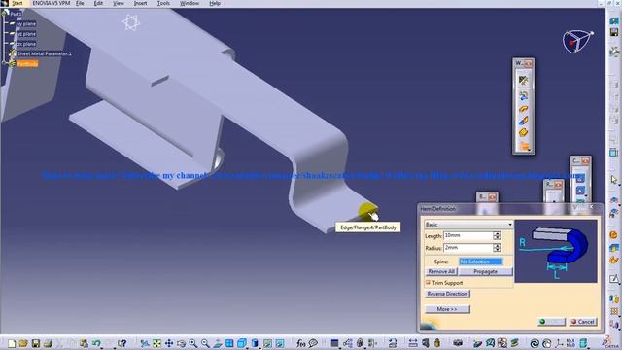Click the More >> button
The height and width of the screenshot is (350, 622).
447,309
